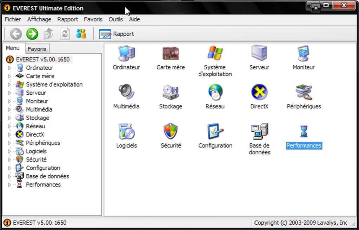The image size is (359, 230).
Task: Open the Périphériques large icon
Action: (304, 92)
